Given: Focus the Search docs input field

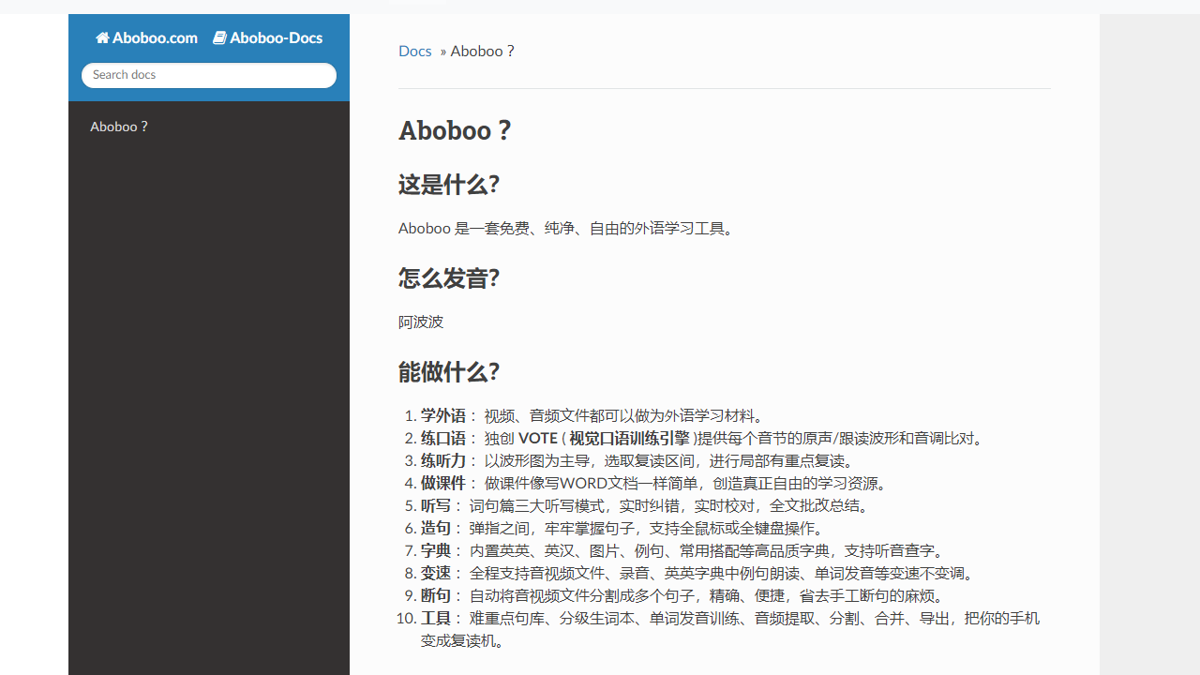Looking at the screenshot, I should (208, 75).
